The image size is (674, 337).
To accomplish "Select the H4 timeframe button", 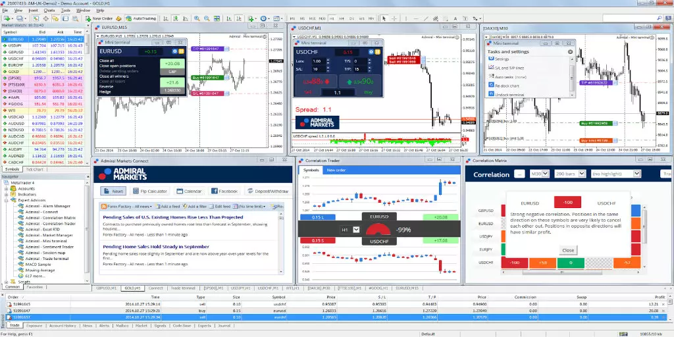I will 342,18.
